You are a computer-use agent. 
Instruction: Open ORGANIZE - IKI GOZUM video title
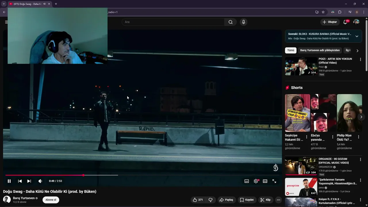[333, 161]
